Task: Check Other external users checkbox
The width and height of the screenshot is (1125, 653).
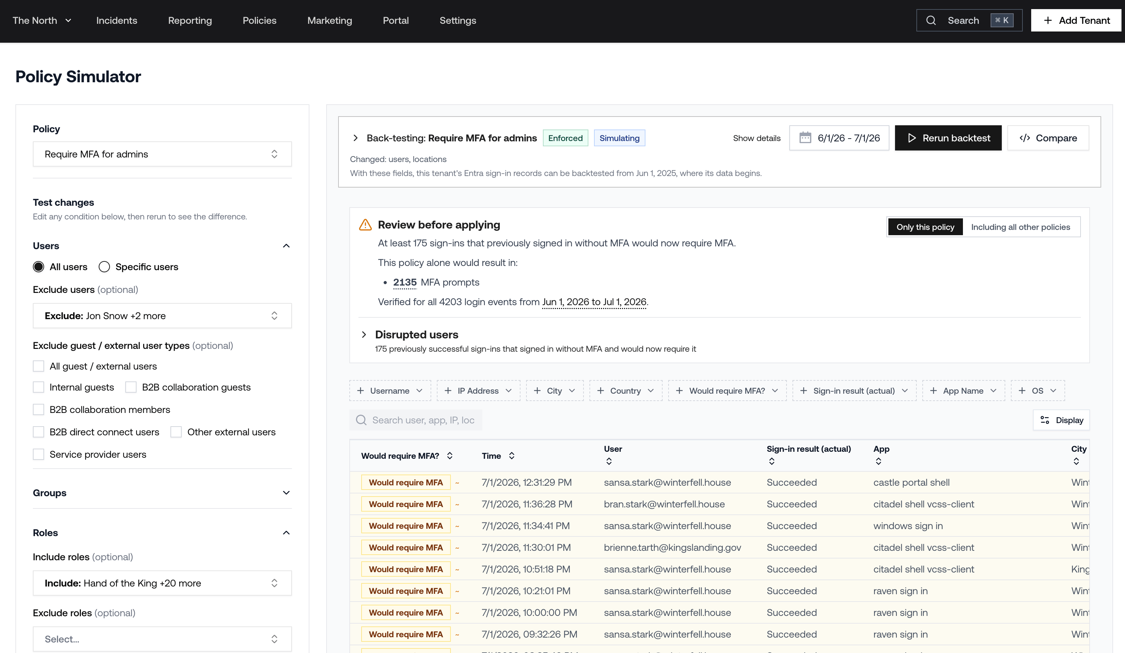Action: click(x=176, y=432)
